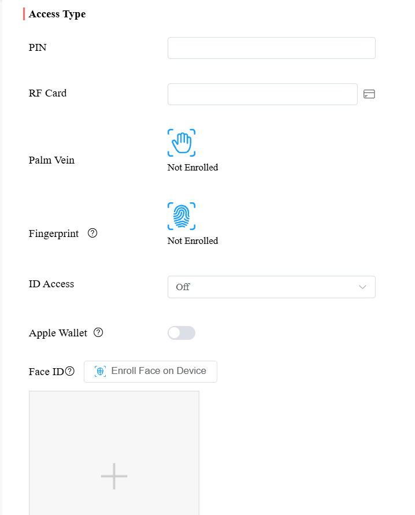Open the Apple Wallet help question mark
This screenshot has width=415, height=515.
click(x=98, y=332)
